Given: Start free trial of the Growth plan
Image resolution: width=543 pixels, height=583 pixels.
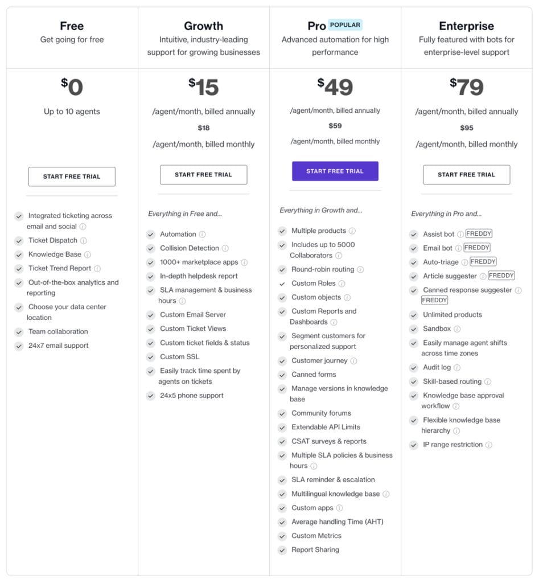Looking at the screenshot, I should [203, 174].
